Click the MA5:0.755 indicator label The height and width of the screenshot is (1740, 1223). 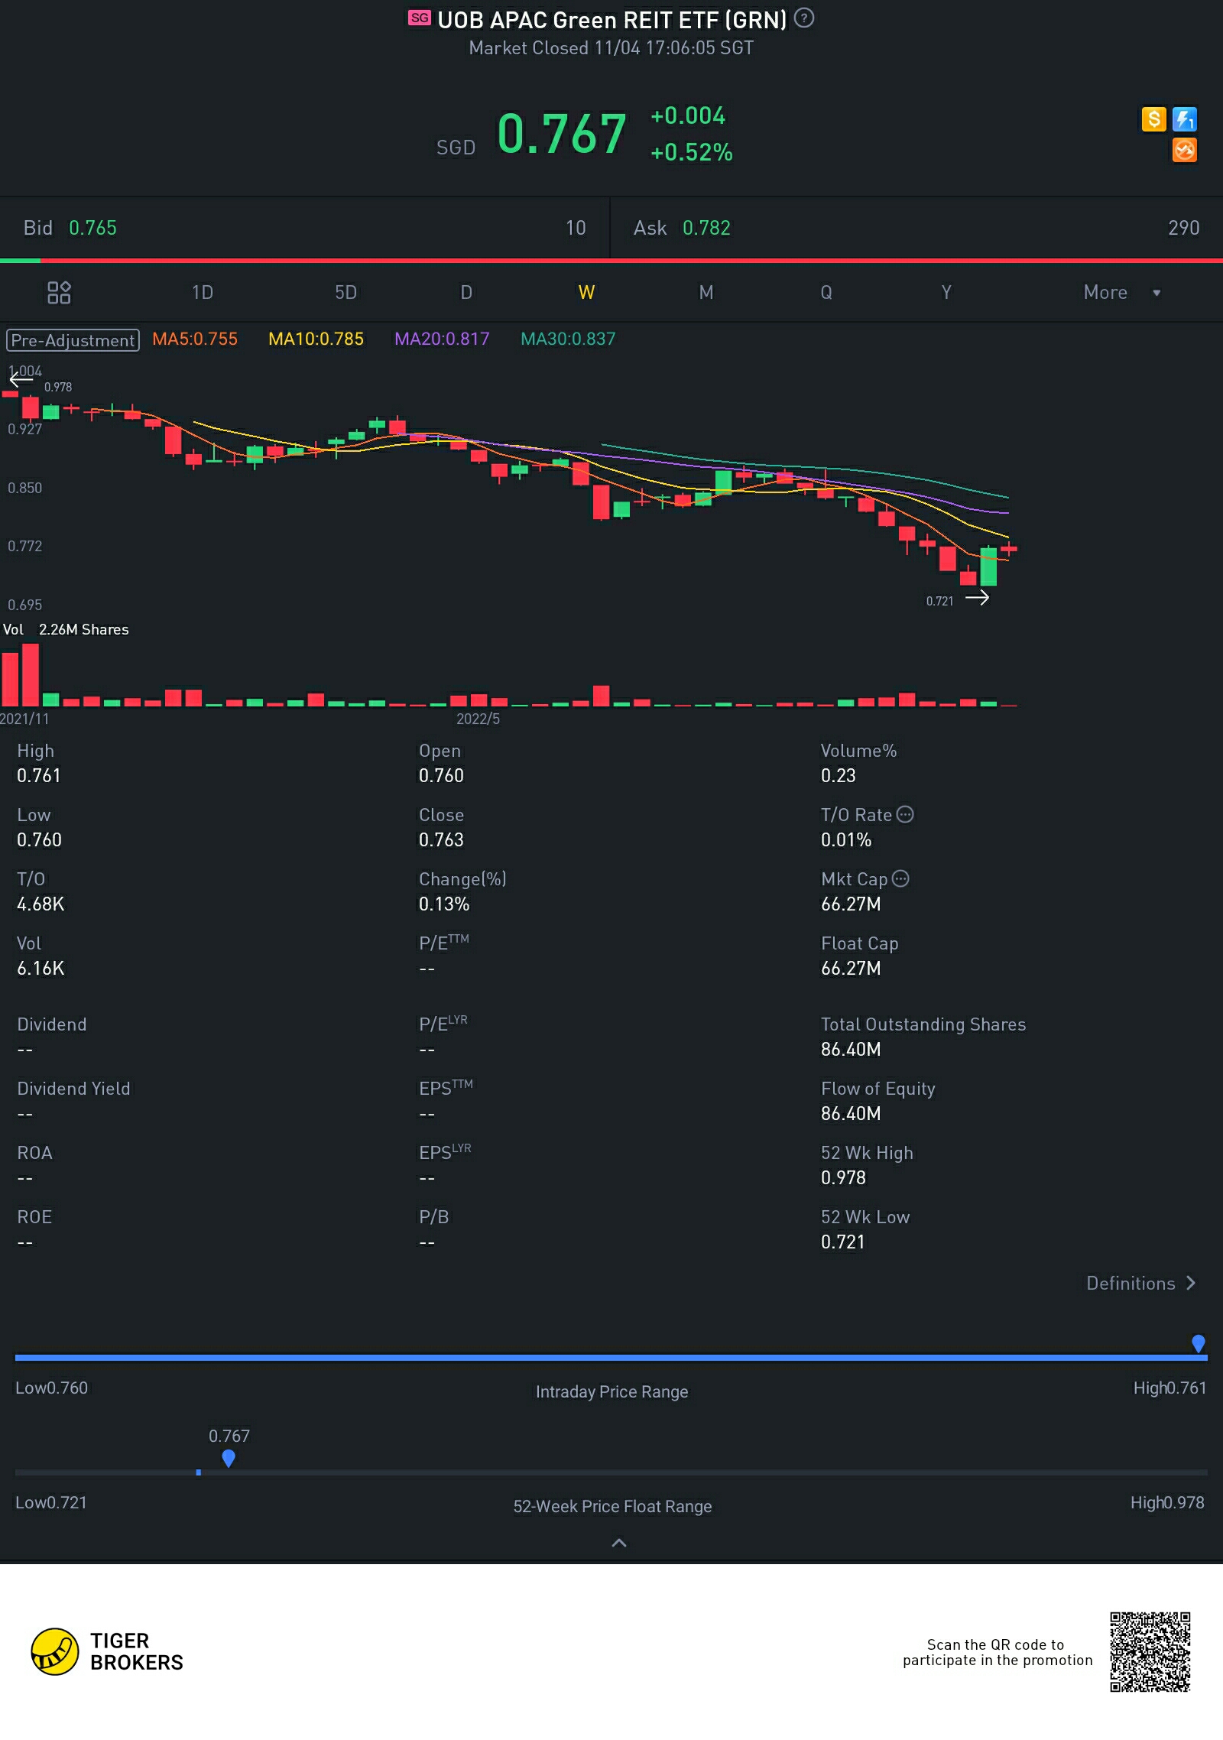click(195, 339)
